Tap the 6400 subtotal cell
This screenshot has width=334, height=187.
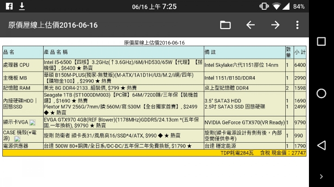pyautogui.click(x=300, y=65)
